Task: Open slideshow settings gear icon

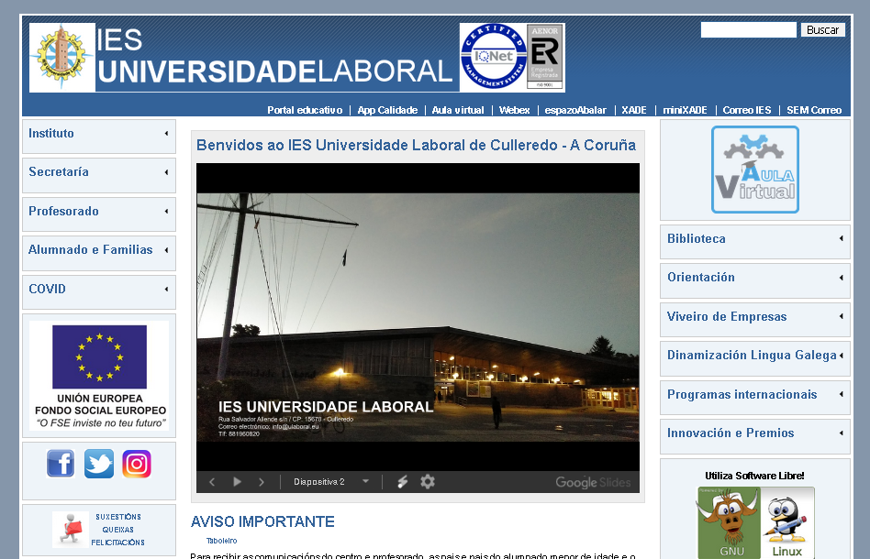Action: point(428,481)
